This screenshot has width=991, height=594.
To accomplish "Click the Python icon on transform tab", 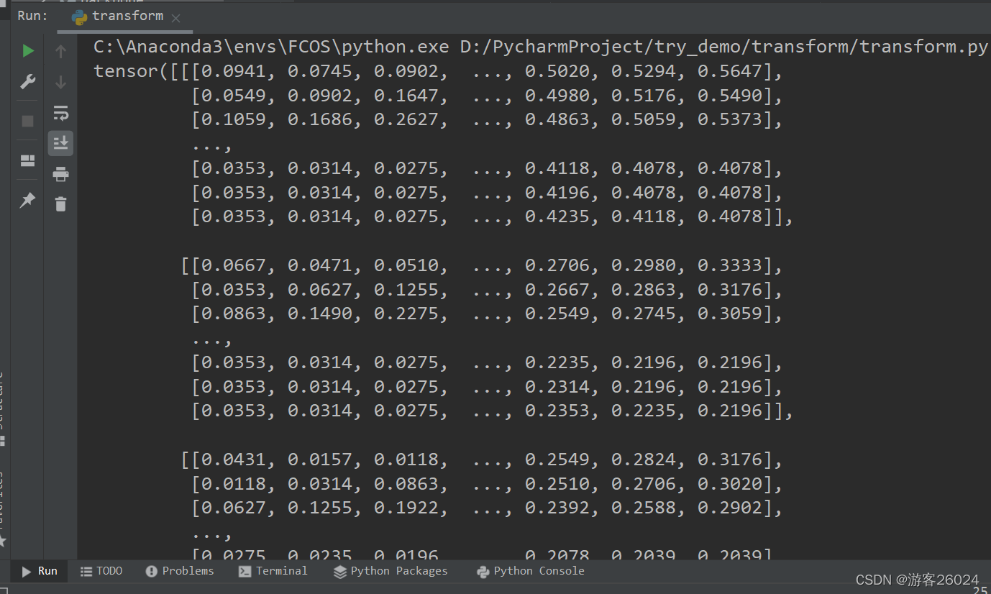I will click(x=80, y=17).
